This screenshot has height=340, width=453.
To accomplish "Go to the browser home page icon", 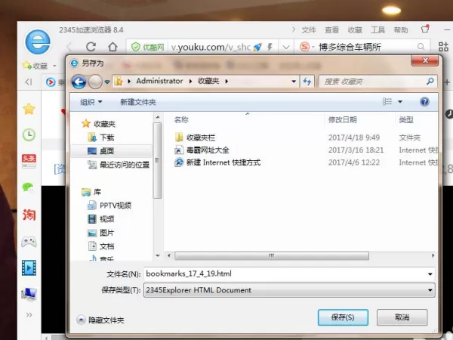I will (x=112, y=47).
